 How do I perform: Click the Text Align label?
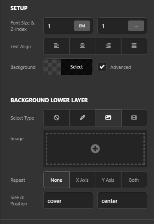pyautogui.click(x=21, y=46)
